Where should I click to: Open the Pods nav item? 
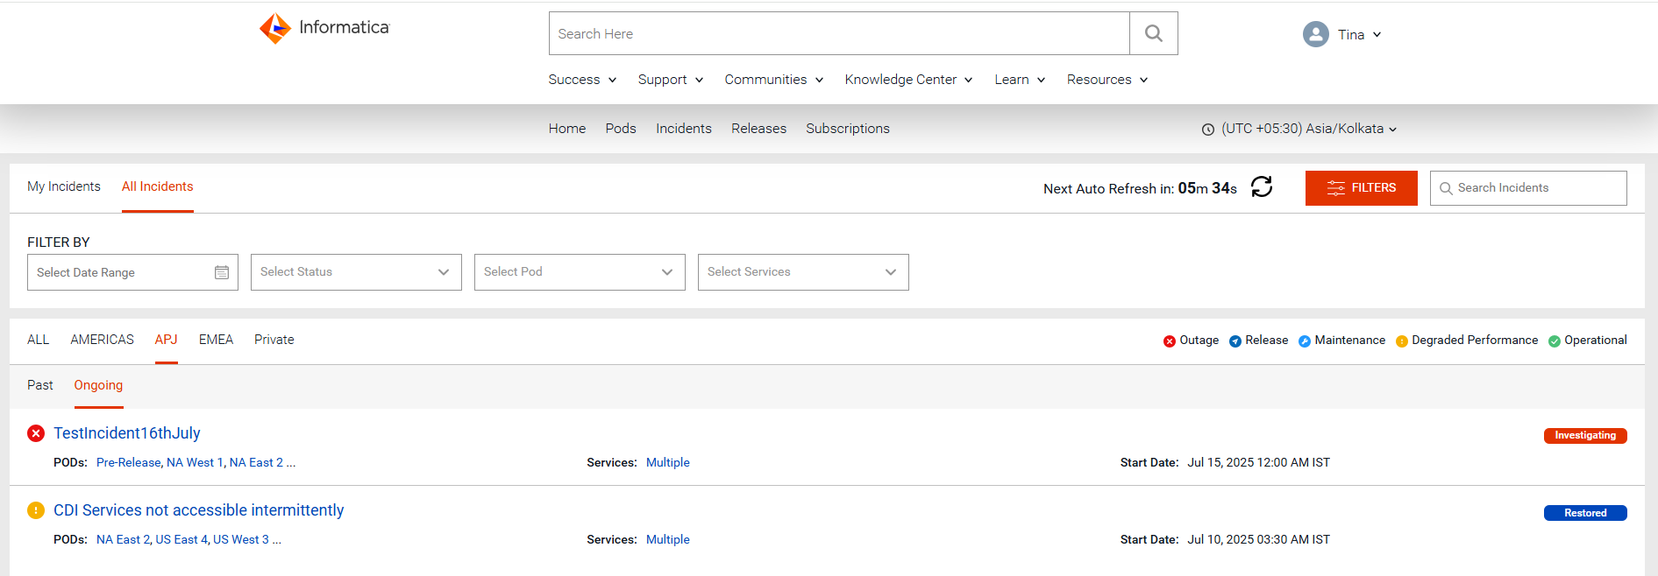pos(621,129)
